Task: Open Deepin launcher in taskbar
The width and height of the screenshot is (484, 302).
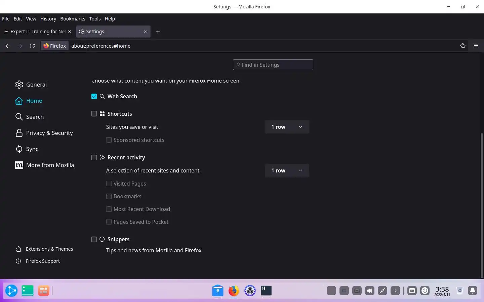Action: pyautogui.click(x=11, y=291)
